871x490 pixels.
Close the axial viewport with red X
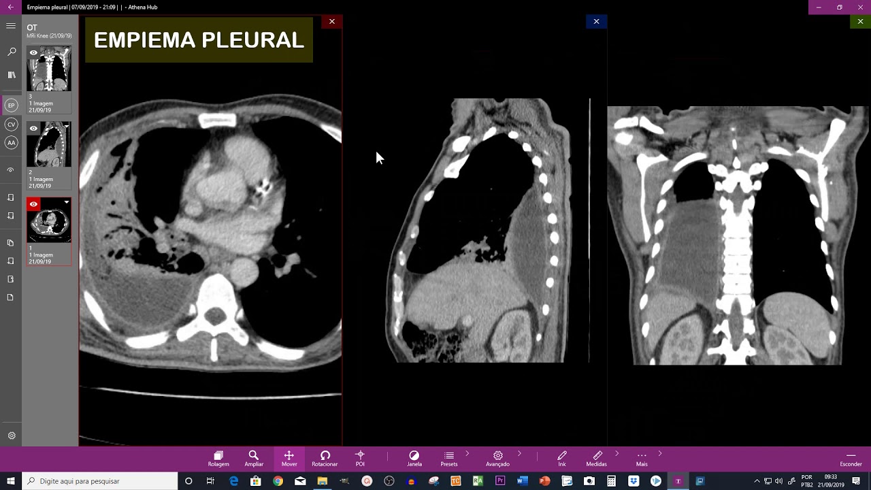(x=332, y=22)
